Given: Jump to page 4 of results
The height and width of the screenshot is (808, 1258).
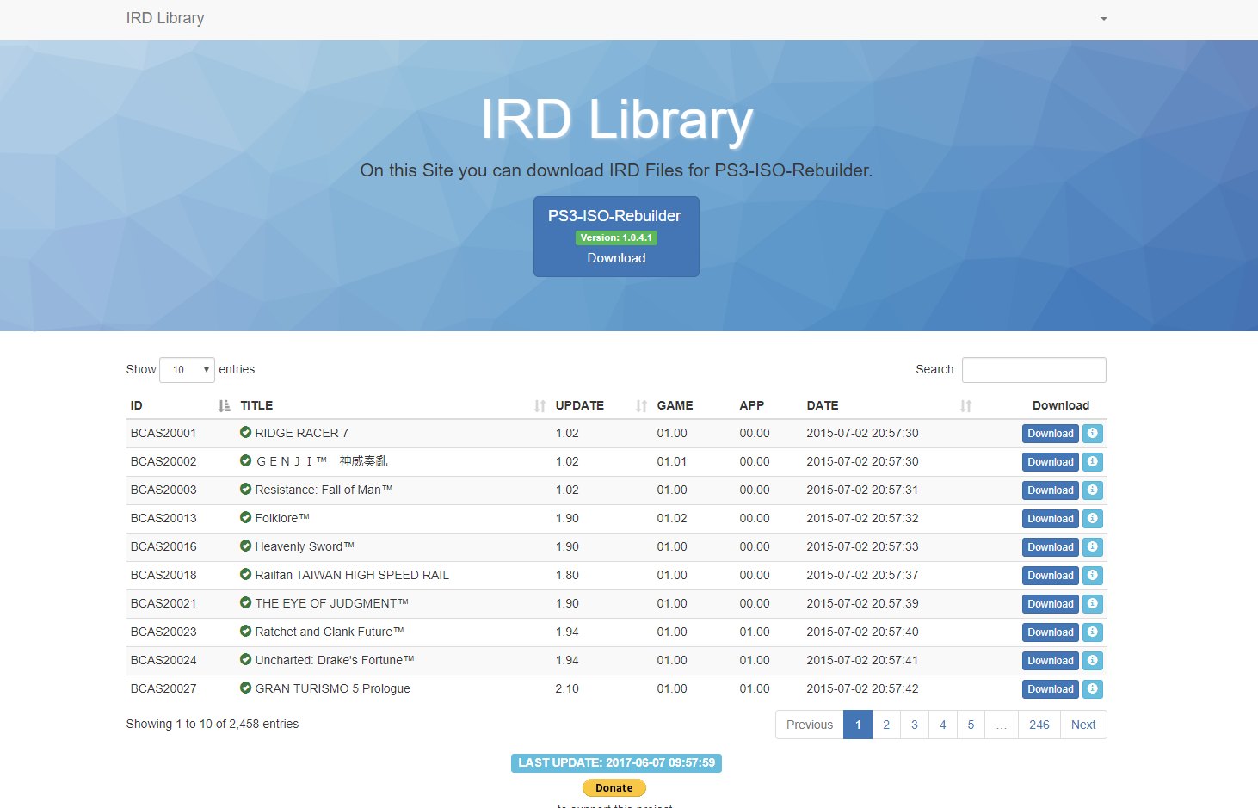Looking at the screenshot, I should [943, 725].
